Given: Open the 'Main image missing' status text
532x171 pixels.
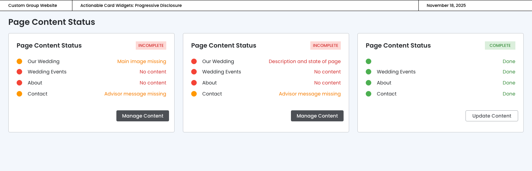Looking at the screenshot, I should (142, 61).
